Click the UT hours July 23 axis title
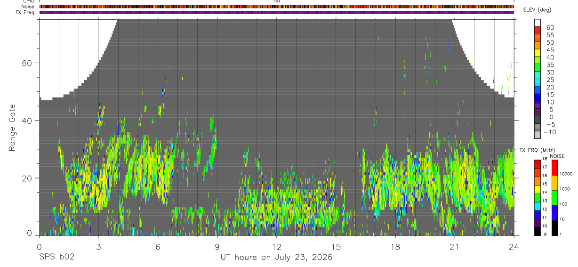578x267 pixels. point(276,258)
